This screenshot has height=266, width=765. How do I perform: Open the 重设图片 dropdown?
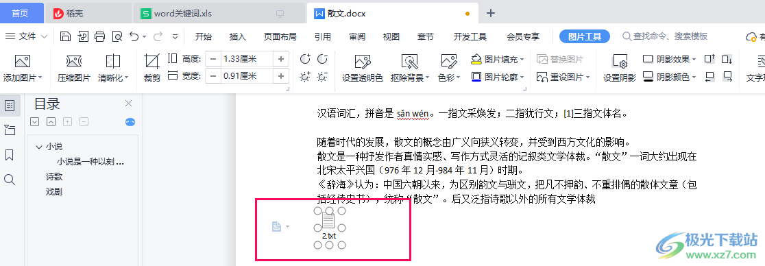pyautogui.click(x=587, y=77)
